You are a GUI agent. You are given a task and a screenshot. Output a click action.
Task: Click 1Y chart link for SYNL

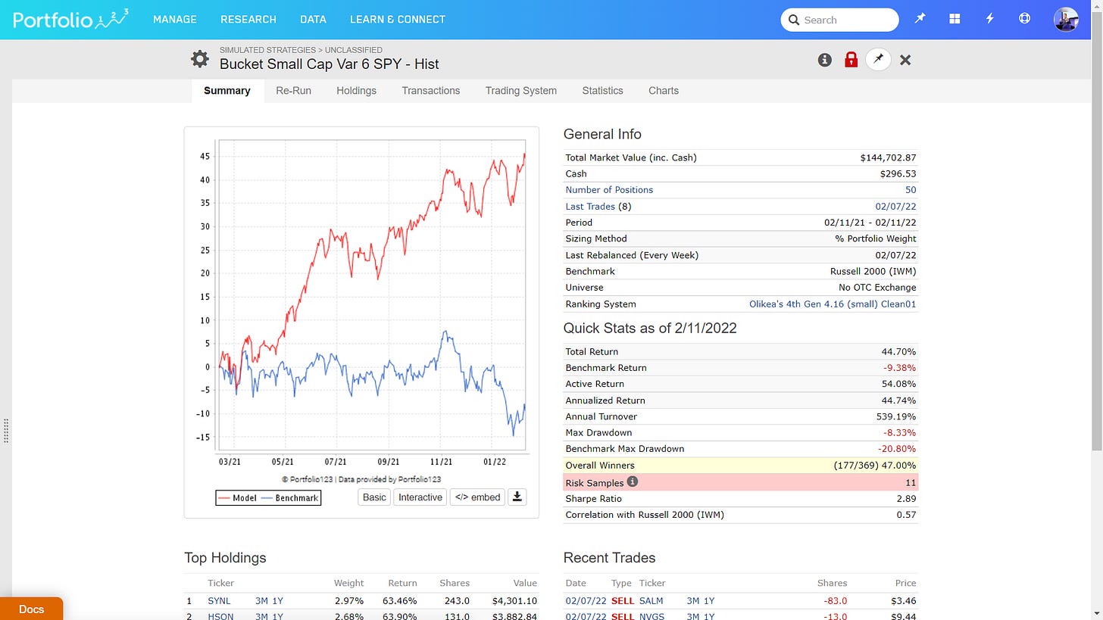pos(278,601)
